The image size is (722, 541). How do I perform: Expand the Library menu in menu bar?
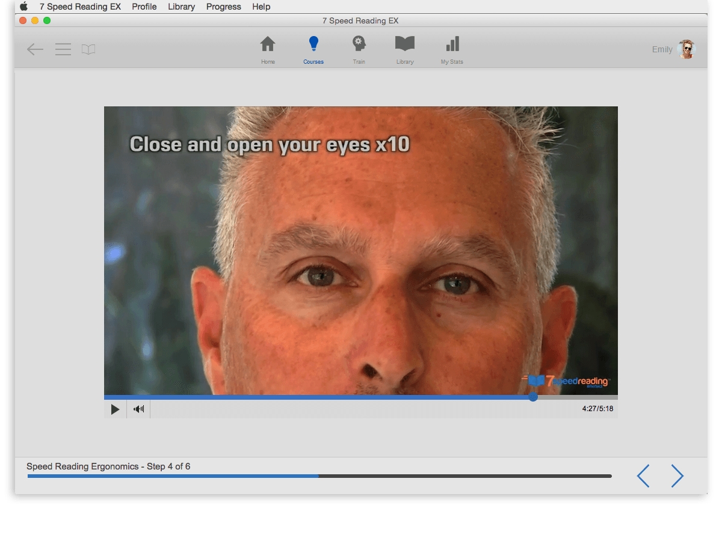[181, 7]
